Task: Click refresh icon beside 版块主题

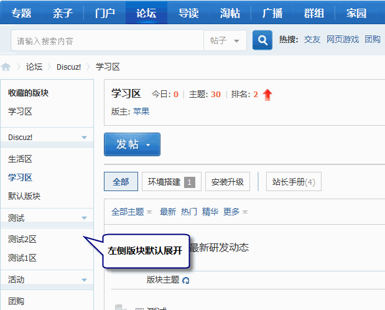Action: click(185, 280)
